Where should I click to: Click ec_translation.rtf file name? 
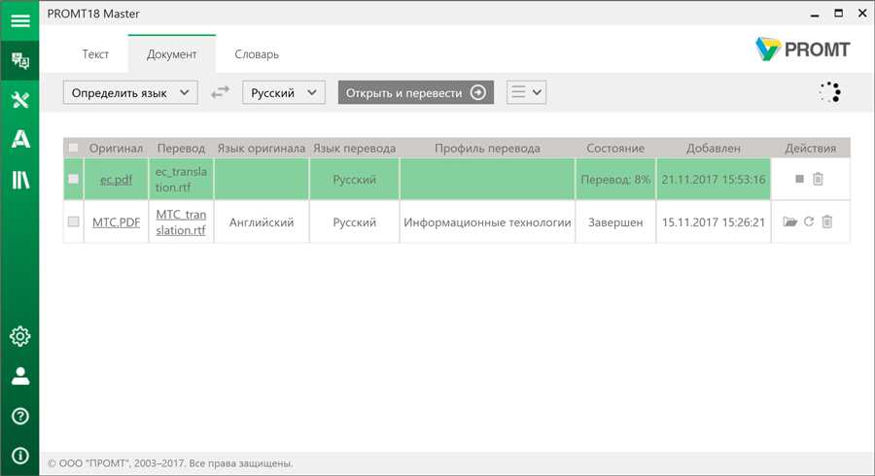pyautogui.click(x=181, y=180)
